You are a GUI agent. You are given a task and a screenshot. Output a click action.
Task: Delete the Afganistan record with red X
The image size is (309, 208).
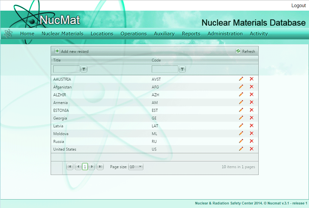(x=252, y=87)
